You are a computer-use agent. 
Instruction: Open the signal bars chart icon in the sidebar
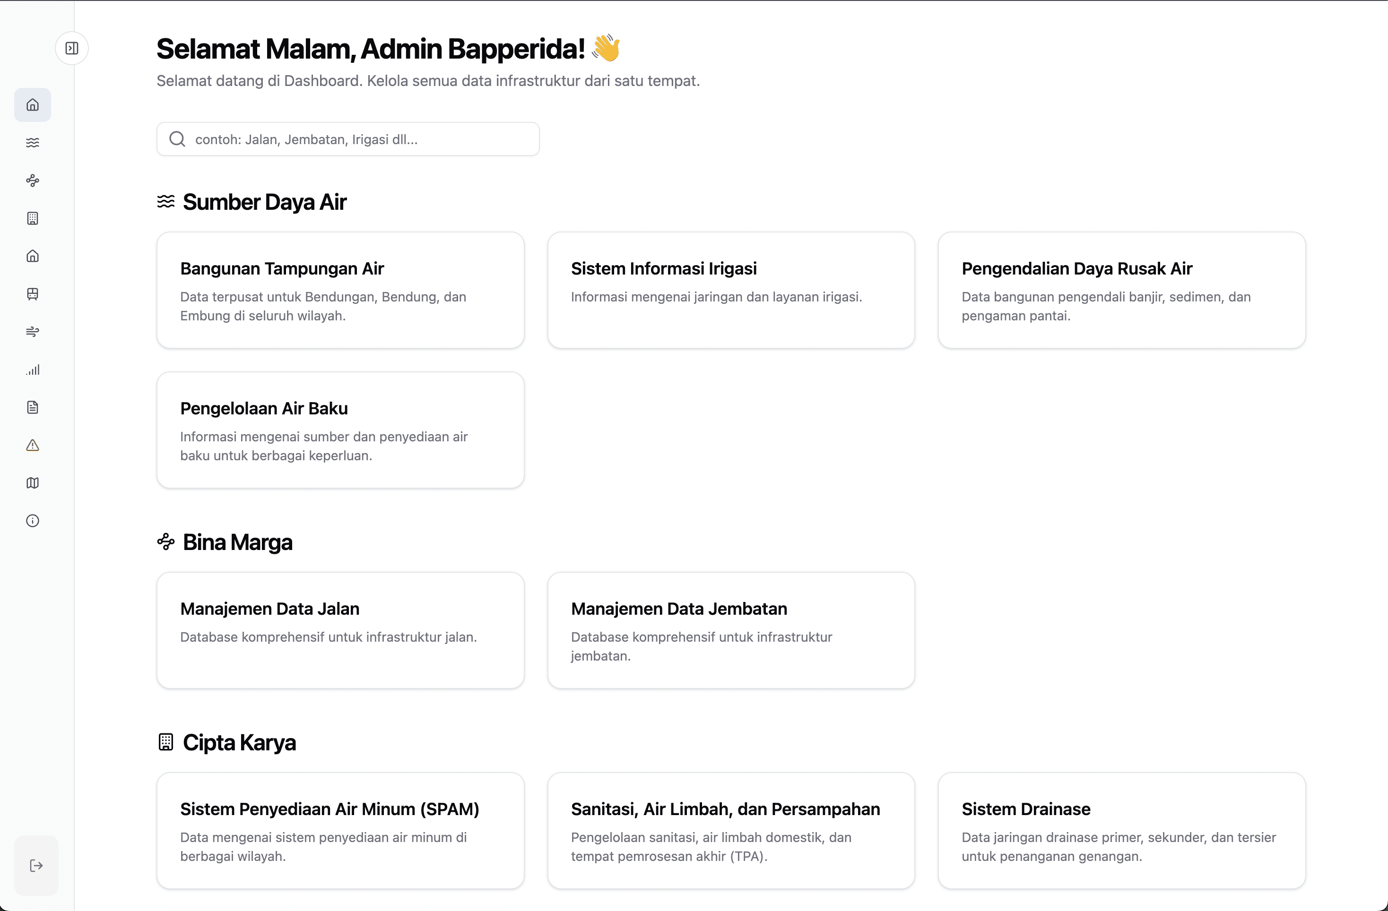33,370
